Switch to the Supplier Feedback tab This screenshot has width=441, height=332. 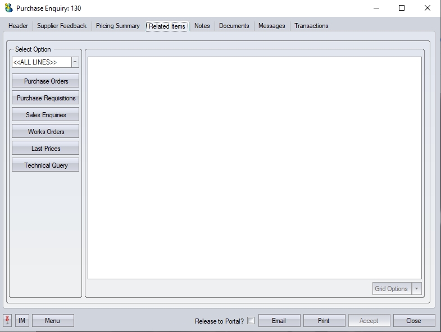click(62, 26)
